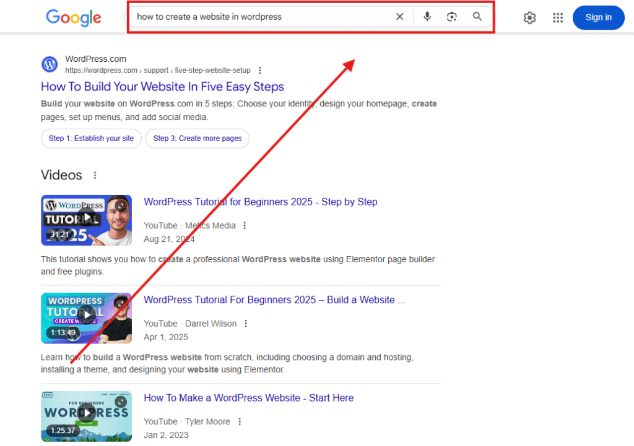The width and height of the screenshot is (634, 446).
Task: Open the Videos section options menu
Action: point(95,175)
